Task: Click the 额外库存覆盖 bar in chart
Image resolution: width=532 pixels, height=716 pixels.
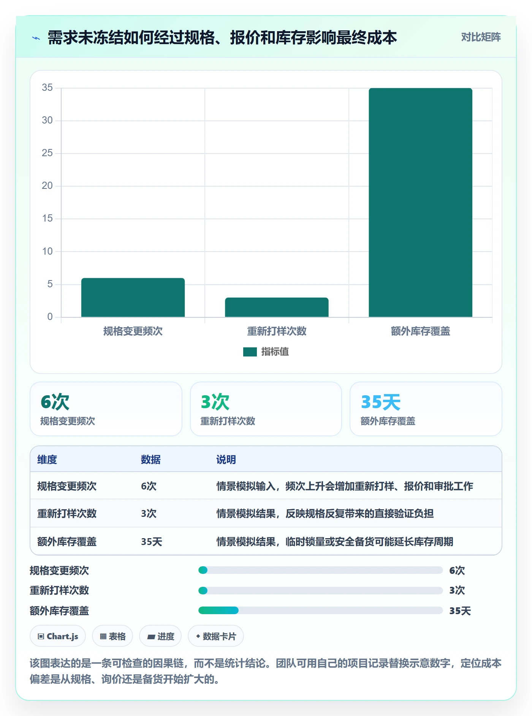Action: (420, 203)
